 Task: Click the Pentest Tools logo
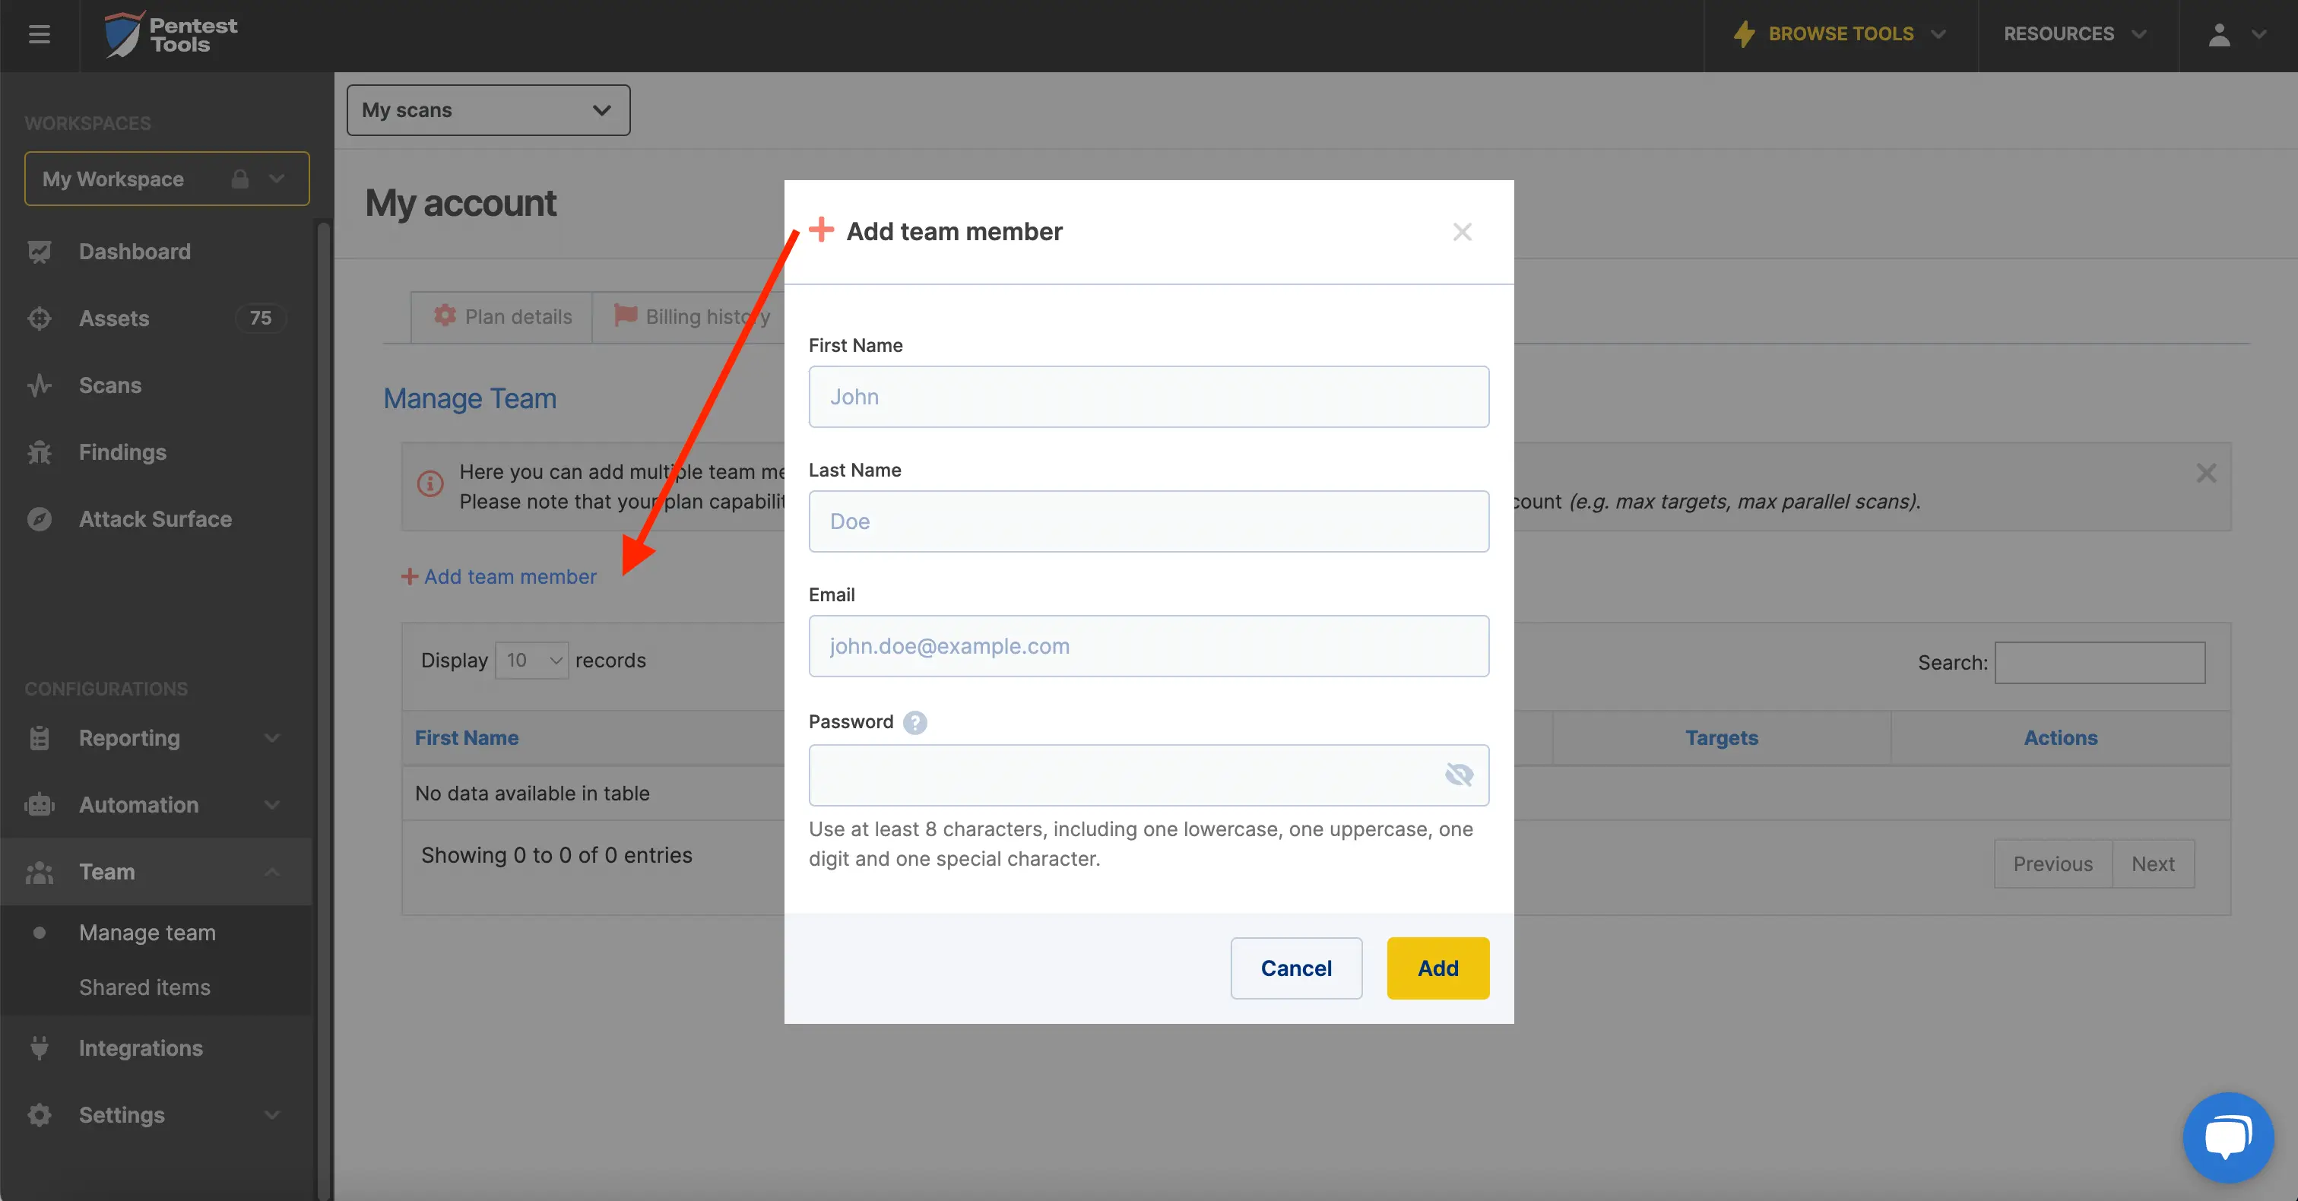pyautogui.click(x=170, y=34)
